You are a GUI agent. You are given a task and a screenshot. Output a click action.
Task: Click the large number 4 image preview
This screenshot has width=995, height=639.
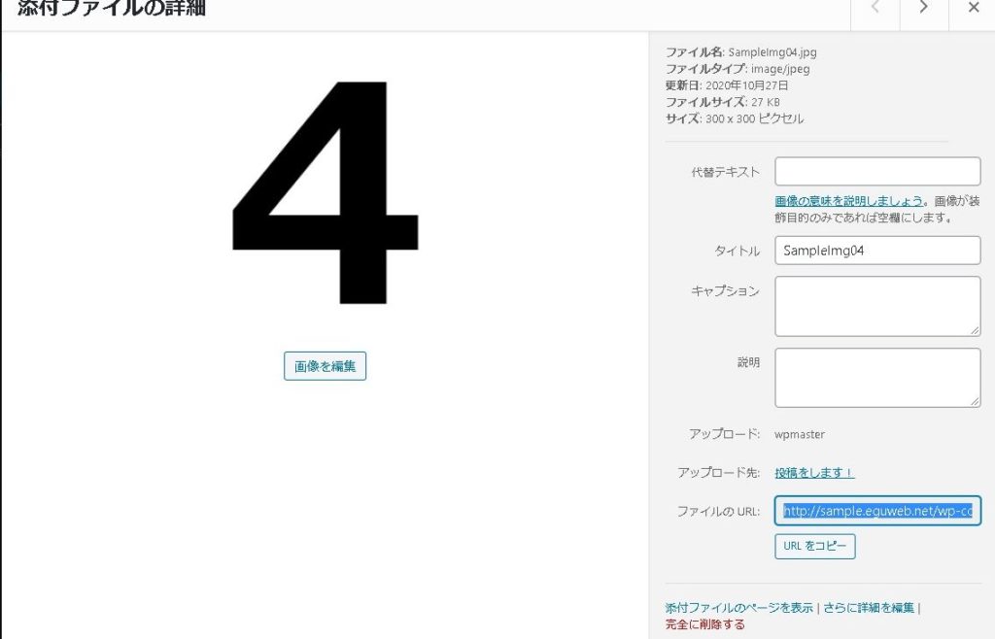(x=325, y=192)
